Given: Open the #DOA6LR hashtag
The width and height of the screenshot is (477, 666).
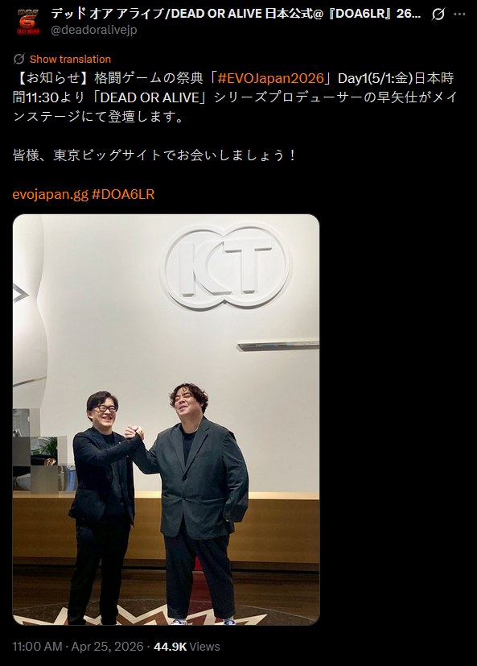Looking at the screenshot, I should click(x=123, y=195).
